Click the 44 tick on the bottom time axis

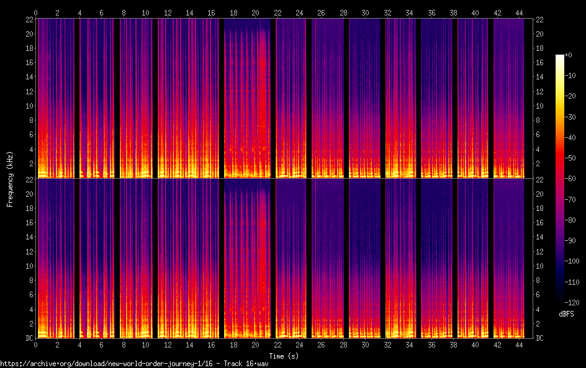coord(518,345)
